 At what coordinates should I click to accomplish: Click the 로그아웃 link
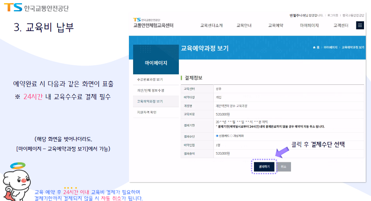tap(333, 15)
